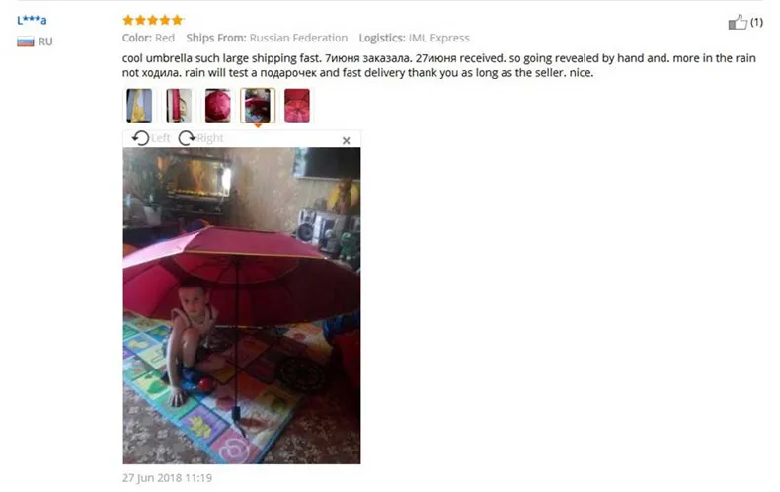Screen dimensions: 780x492
Task: Click the rotate right arrow icon
Action: click(x=187, y=138)
